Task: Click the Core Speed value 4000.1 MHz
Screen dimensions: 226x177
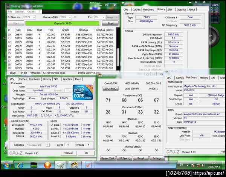Action: point(36,125)
